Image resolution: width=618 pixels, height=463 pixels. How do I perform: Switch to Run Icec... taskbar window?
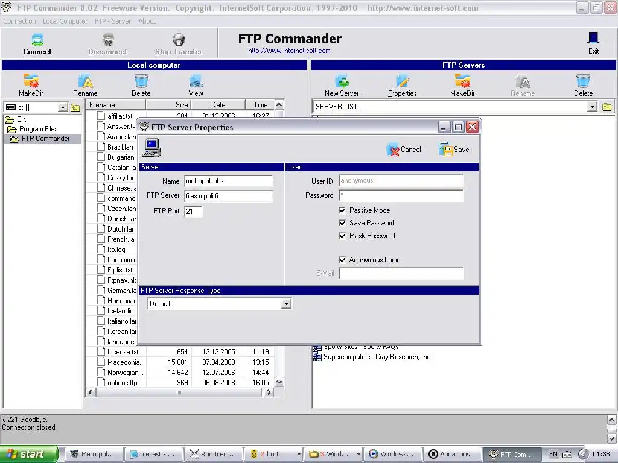click(x=214, y=455)
